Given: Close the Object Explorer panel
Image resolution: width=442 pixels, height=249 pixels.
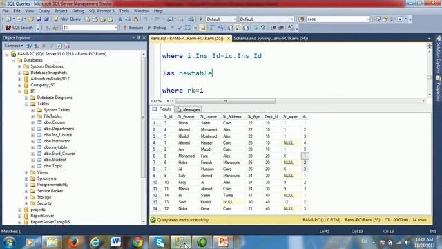Looking at the screenshot, I should click(144, 38).
